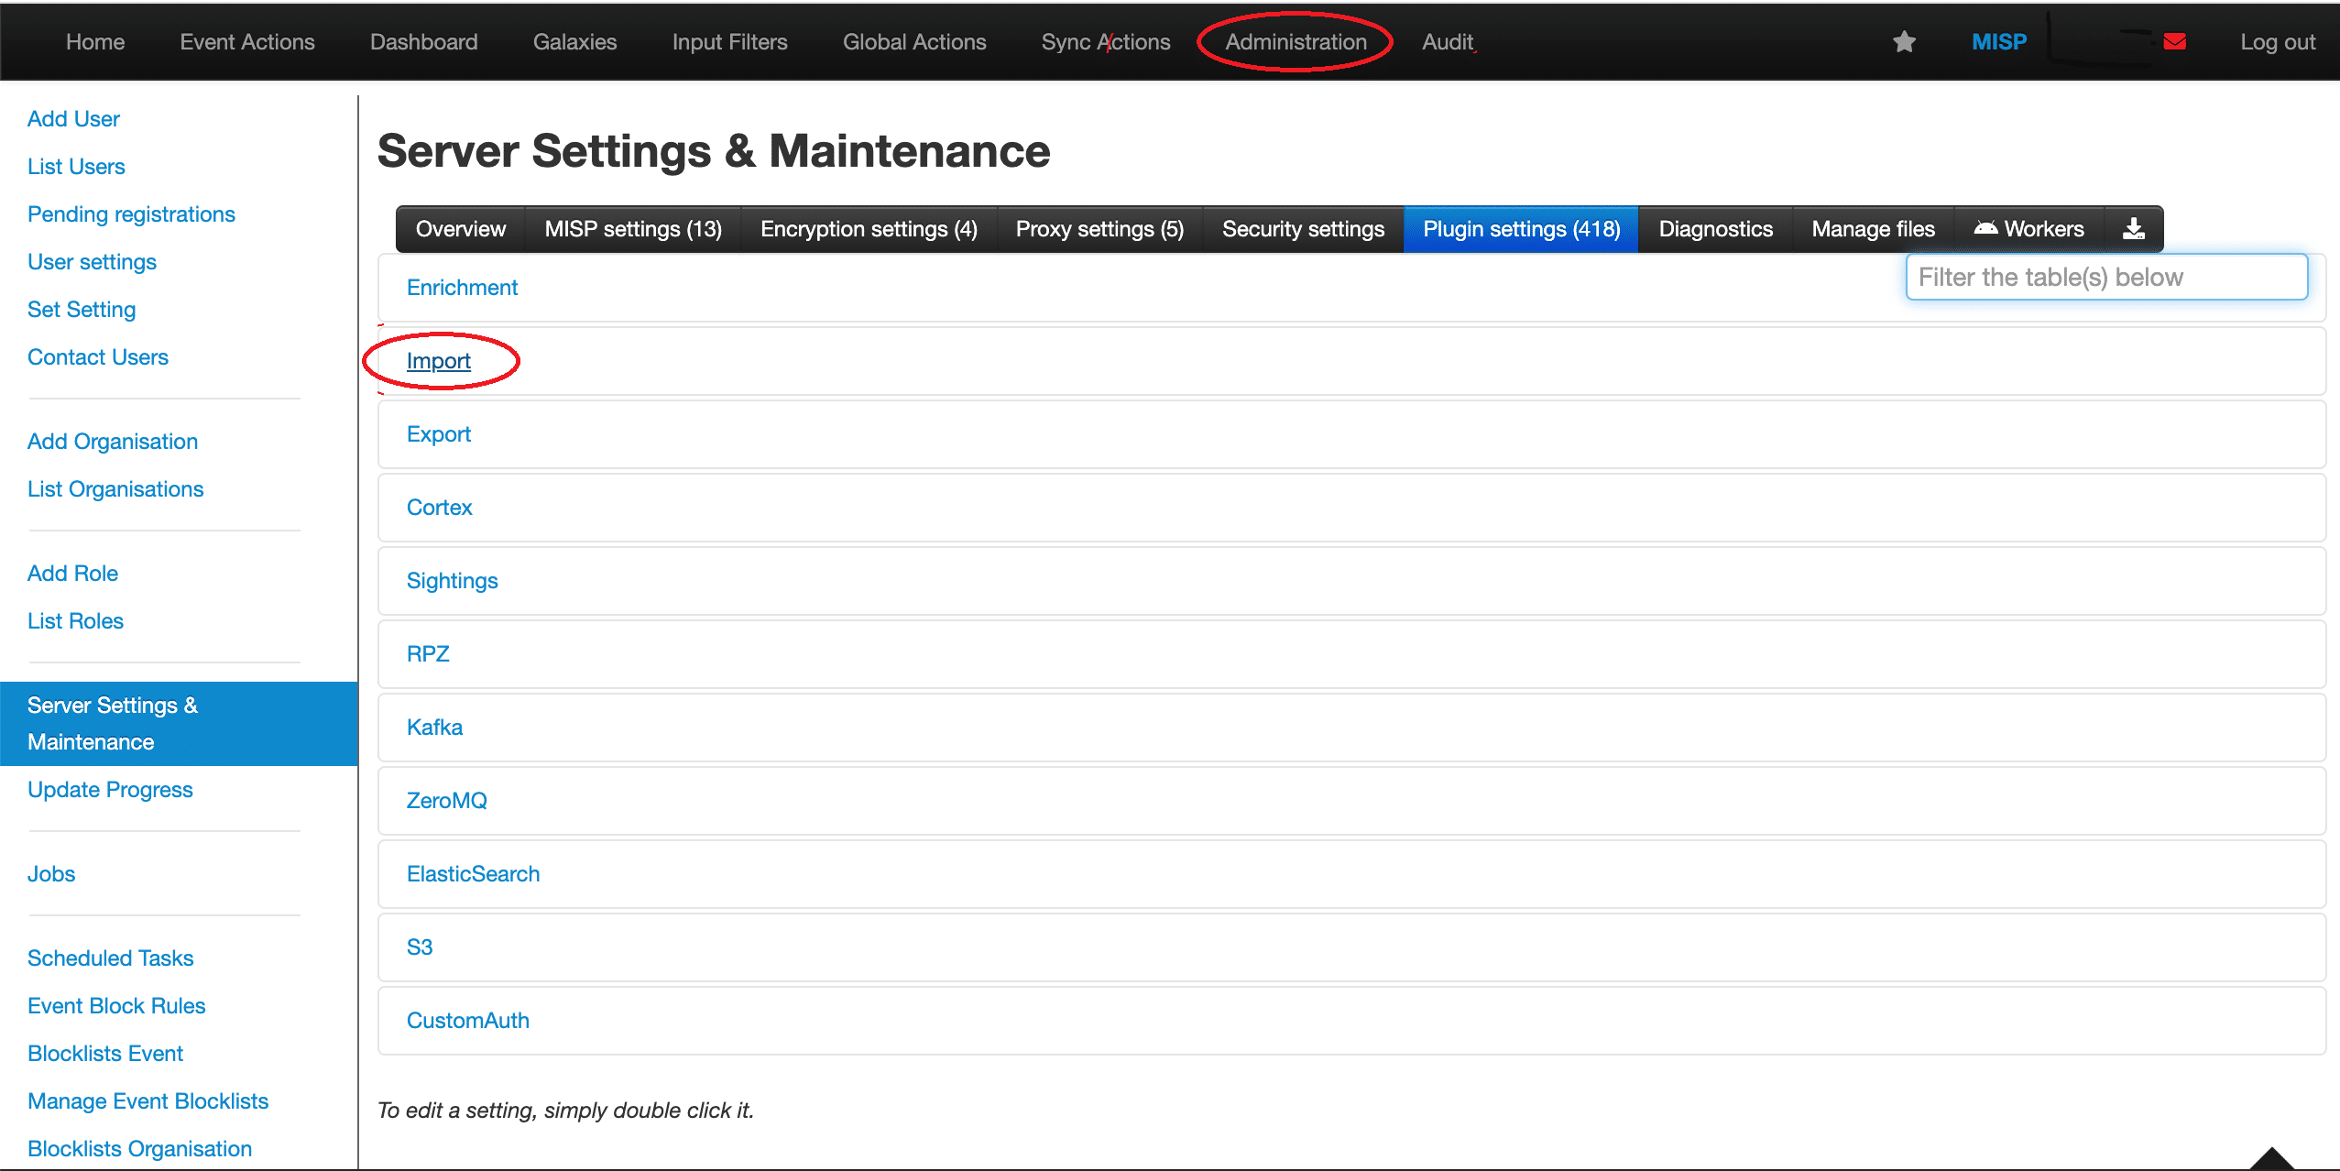Click the Administration menu item
The width and height of the screenshot is (2340, 1171).
(1295, 40)
